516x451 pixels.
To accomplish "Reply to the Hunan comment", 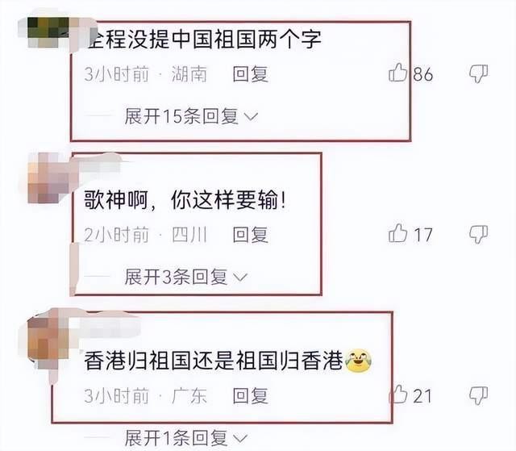I will [251, 74].
